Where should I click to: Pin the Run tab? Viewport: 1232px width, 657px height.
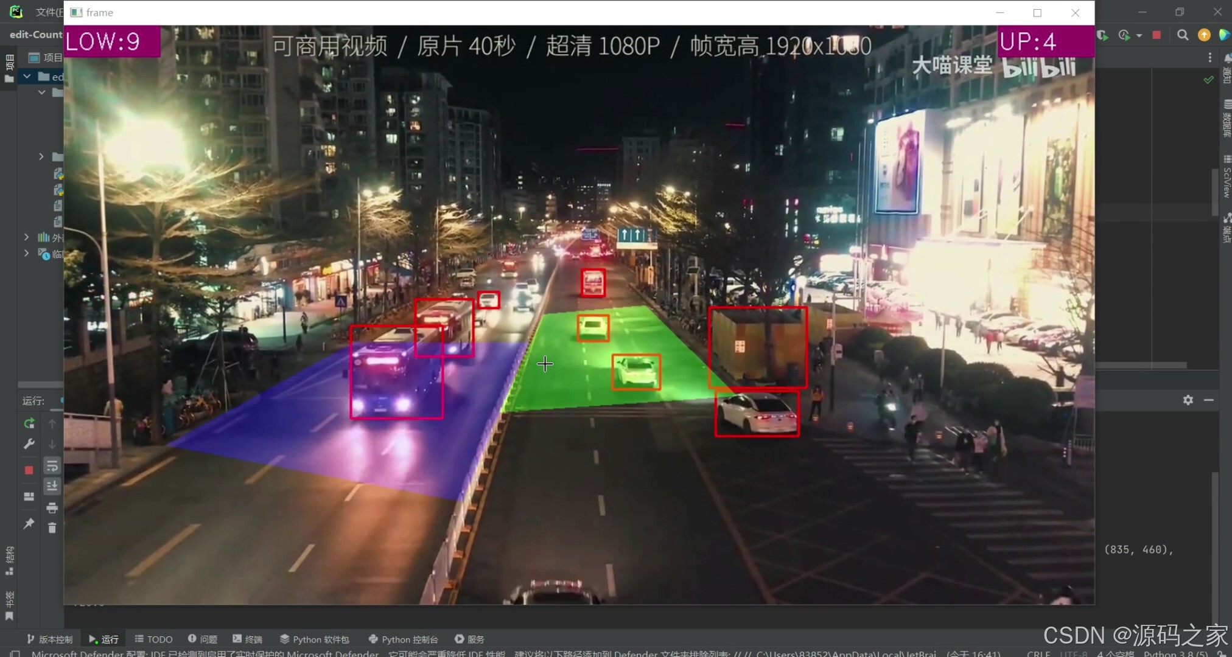[29, 523]
